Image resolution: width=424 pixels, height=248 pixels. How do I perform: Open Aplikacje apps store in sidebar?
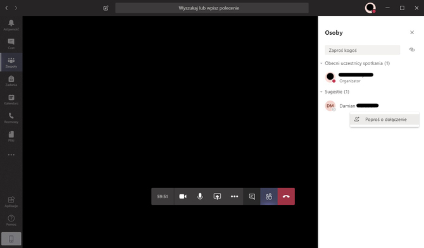(x=11, y=202)
